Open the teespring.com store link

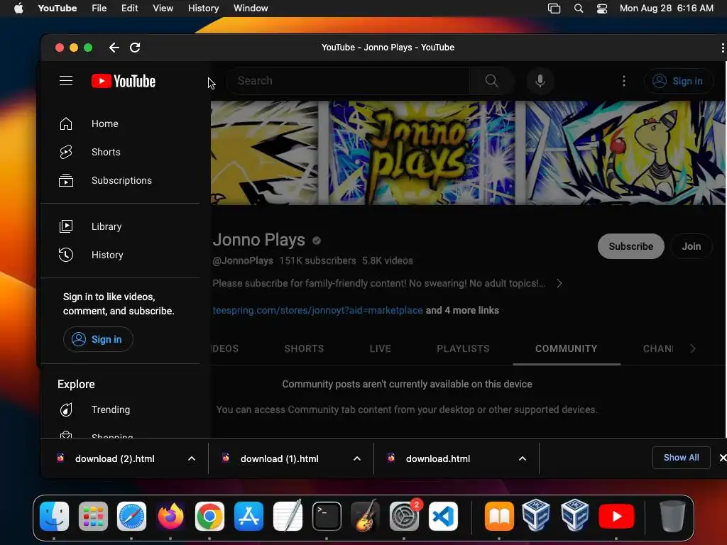[317, 310]
